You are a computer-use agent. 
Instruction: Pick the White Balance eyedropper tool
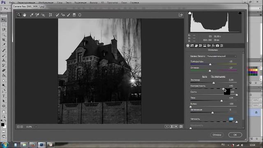click(32, 15)
